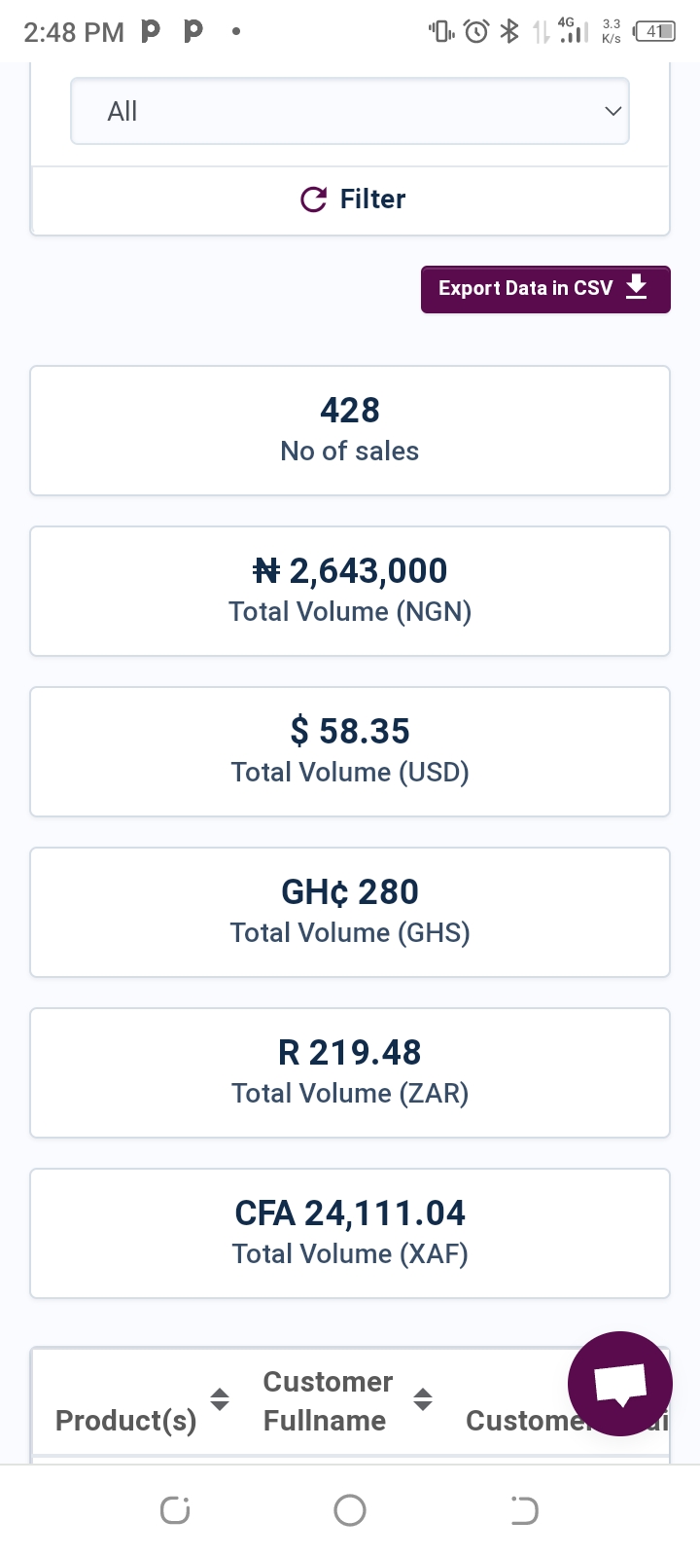Select the Customer Fullname column header
This screenshot has width=700, height=1557.
(328, 1401)
